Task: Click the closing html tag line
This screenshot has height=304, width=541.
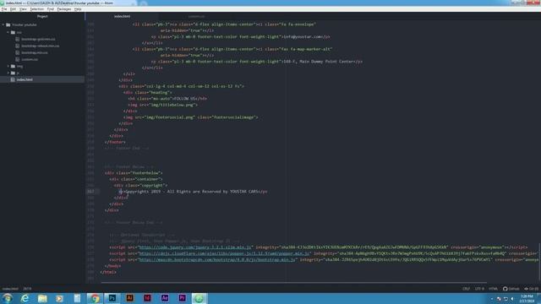Action: tap(108, 272)
